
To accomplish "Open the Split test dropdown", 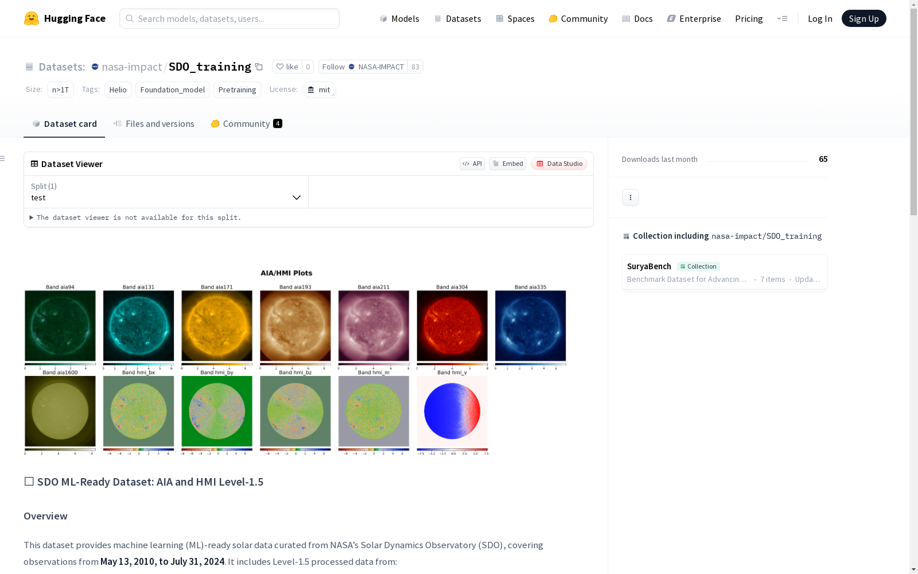I will pos(166,192).
